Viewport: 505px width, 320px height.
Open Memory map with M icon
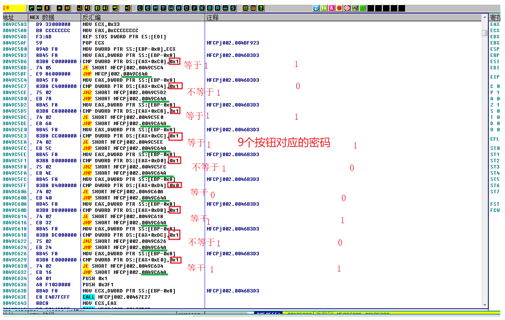(156, 8)
